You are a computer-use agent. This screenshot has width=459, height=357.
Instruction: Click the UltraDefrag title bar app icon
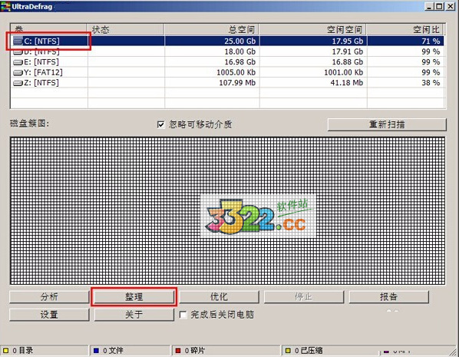click(x=5, y=6)
